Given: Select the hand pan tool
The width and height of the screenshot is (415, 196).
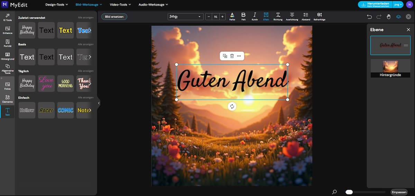Looking at the screenshot, I should (x=389, y=17).
